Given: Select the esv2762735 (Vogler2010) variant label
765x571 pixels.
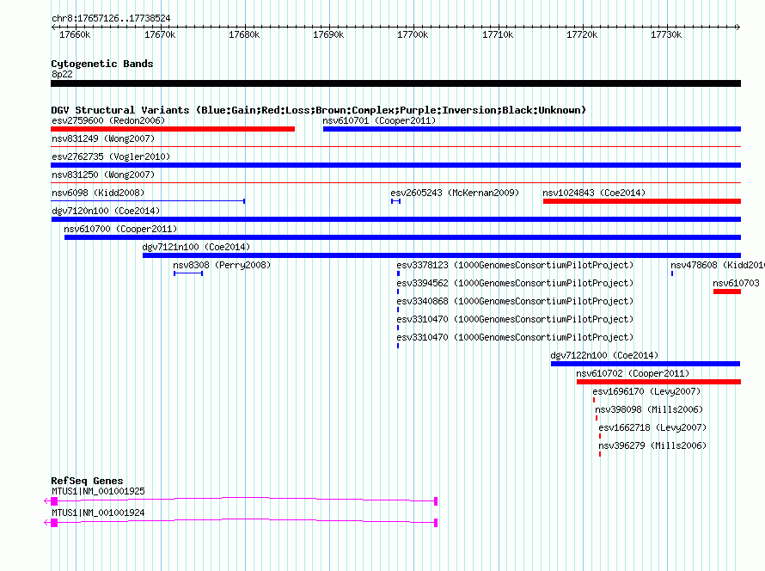Looking at the screenshot, I should click(111, 157).
